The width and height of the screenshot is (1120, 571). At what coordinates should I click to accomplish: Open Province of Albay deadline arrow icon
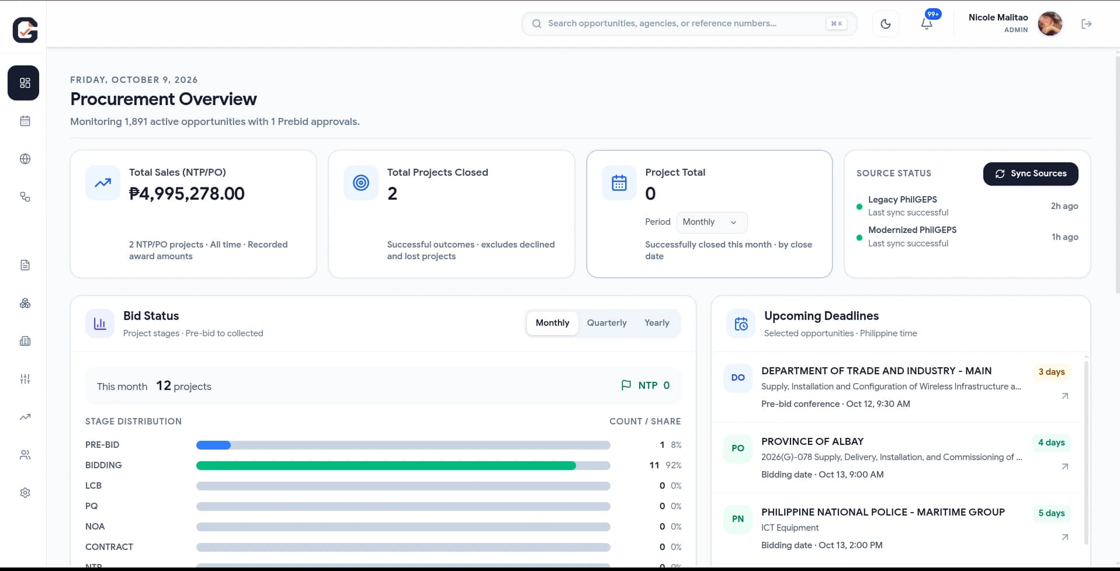click(x=1064, y=466)
